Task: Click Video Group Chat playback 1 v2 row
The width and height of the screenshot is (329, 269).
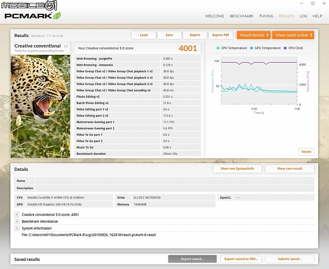Action: [x=138, y=71]
